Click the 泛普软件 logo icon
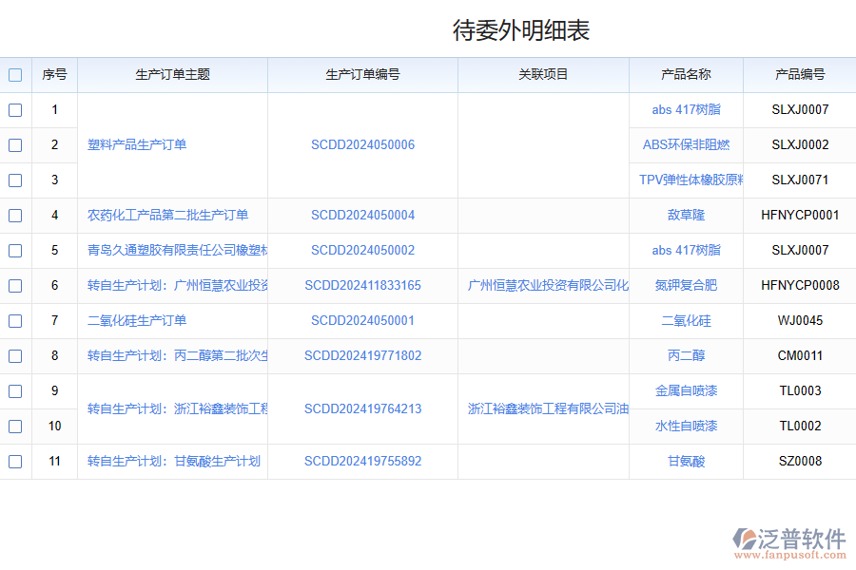The height and width of the screenshot is (570, 856). pos(744,540)
